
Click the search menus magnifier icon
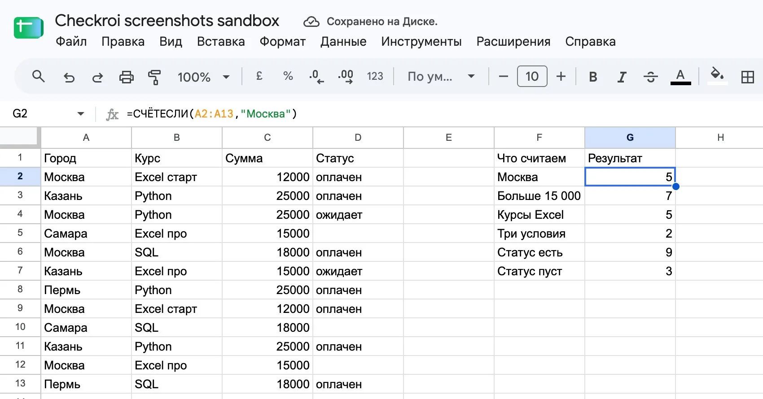(39, 77)
